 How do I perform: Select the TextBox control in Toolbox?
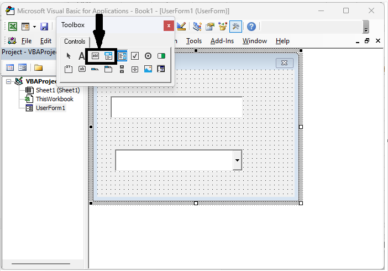pyautogui.click(x=95, y=56)
